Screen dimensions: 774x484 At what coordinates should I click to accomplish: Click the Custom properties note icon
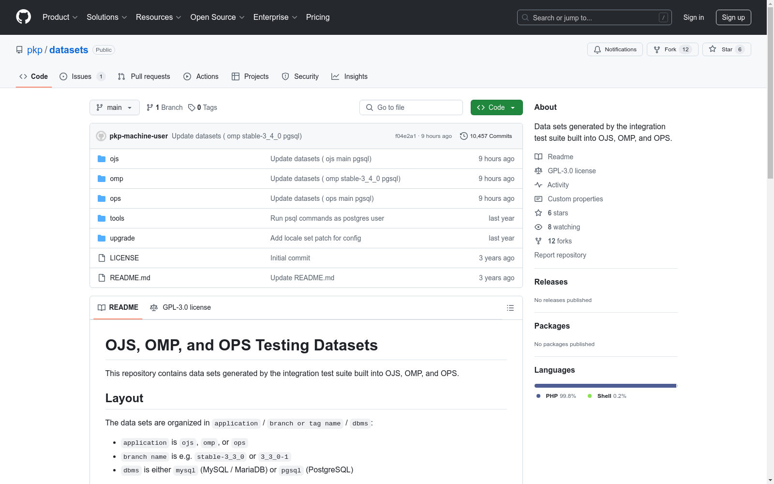tap(538, 199)
